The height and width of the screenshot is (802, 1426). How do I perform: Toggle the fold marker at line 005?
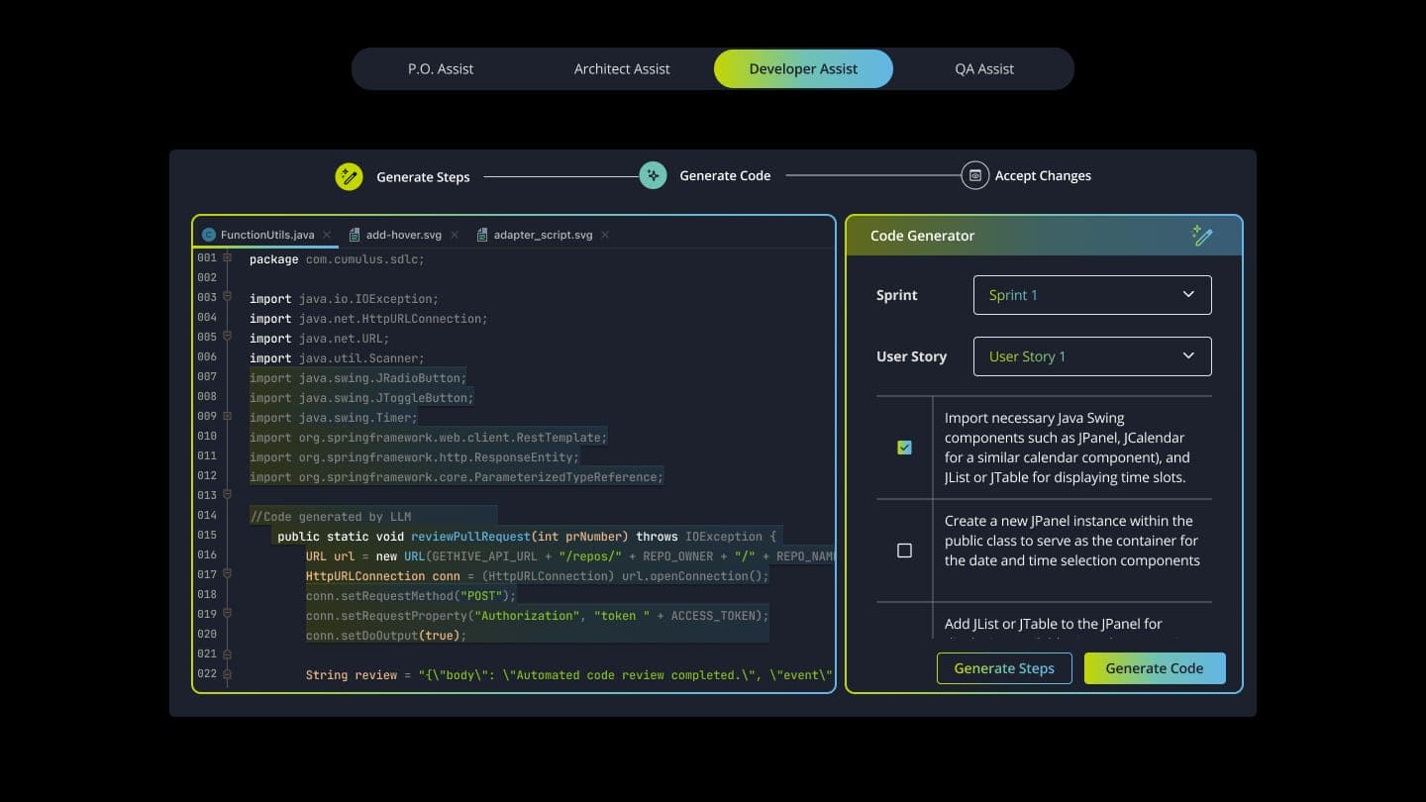[227, 336]
